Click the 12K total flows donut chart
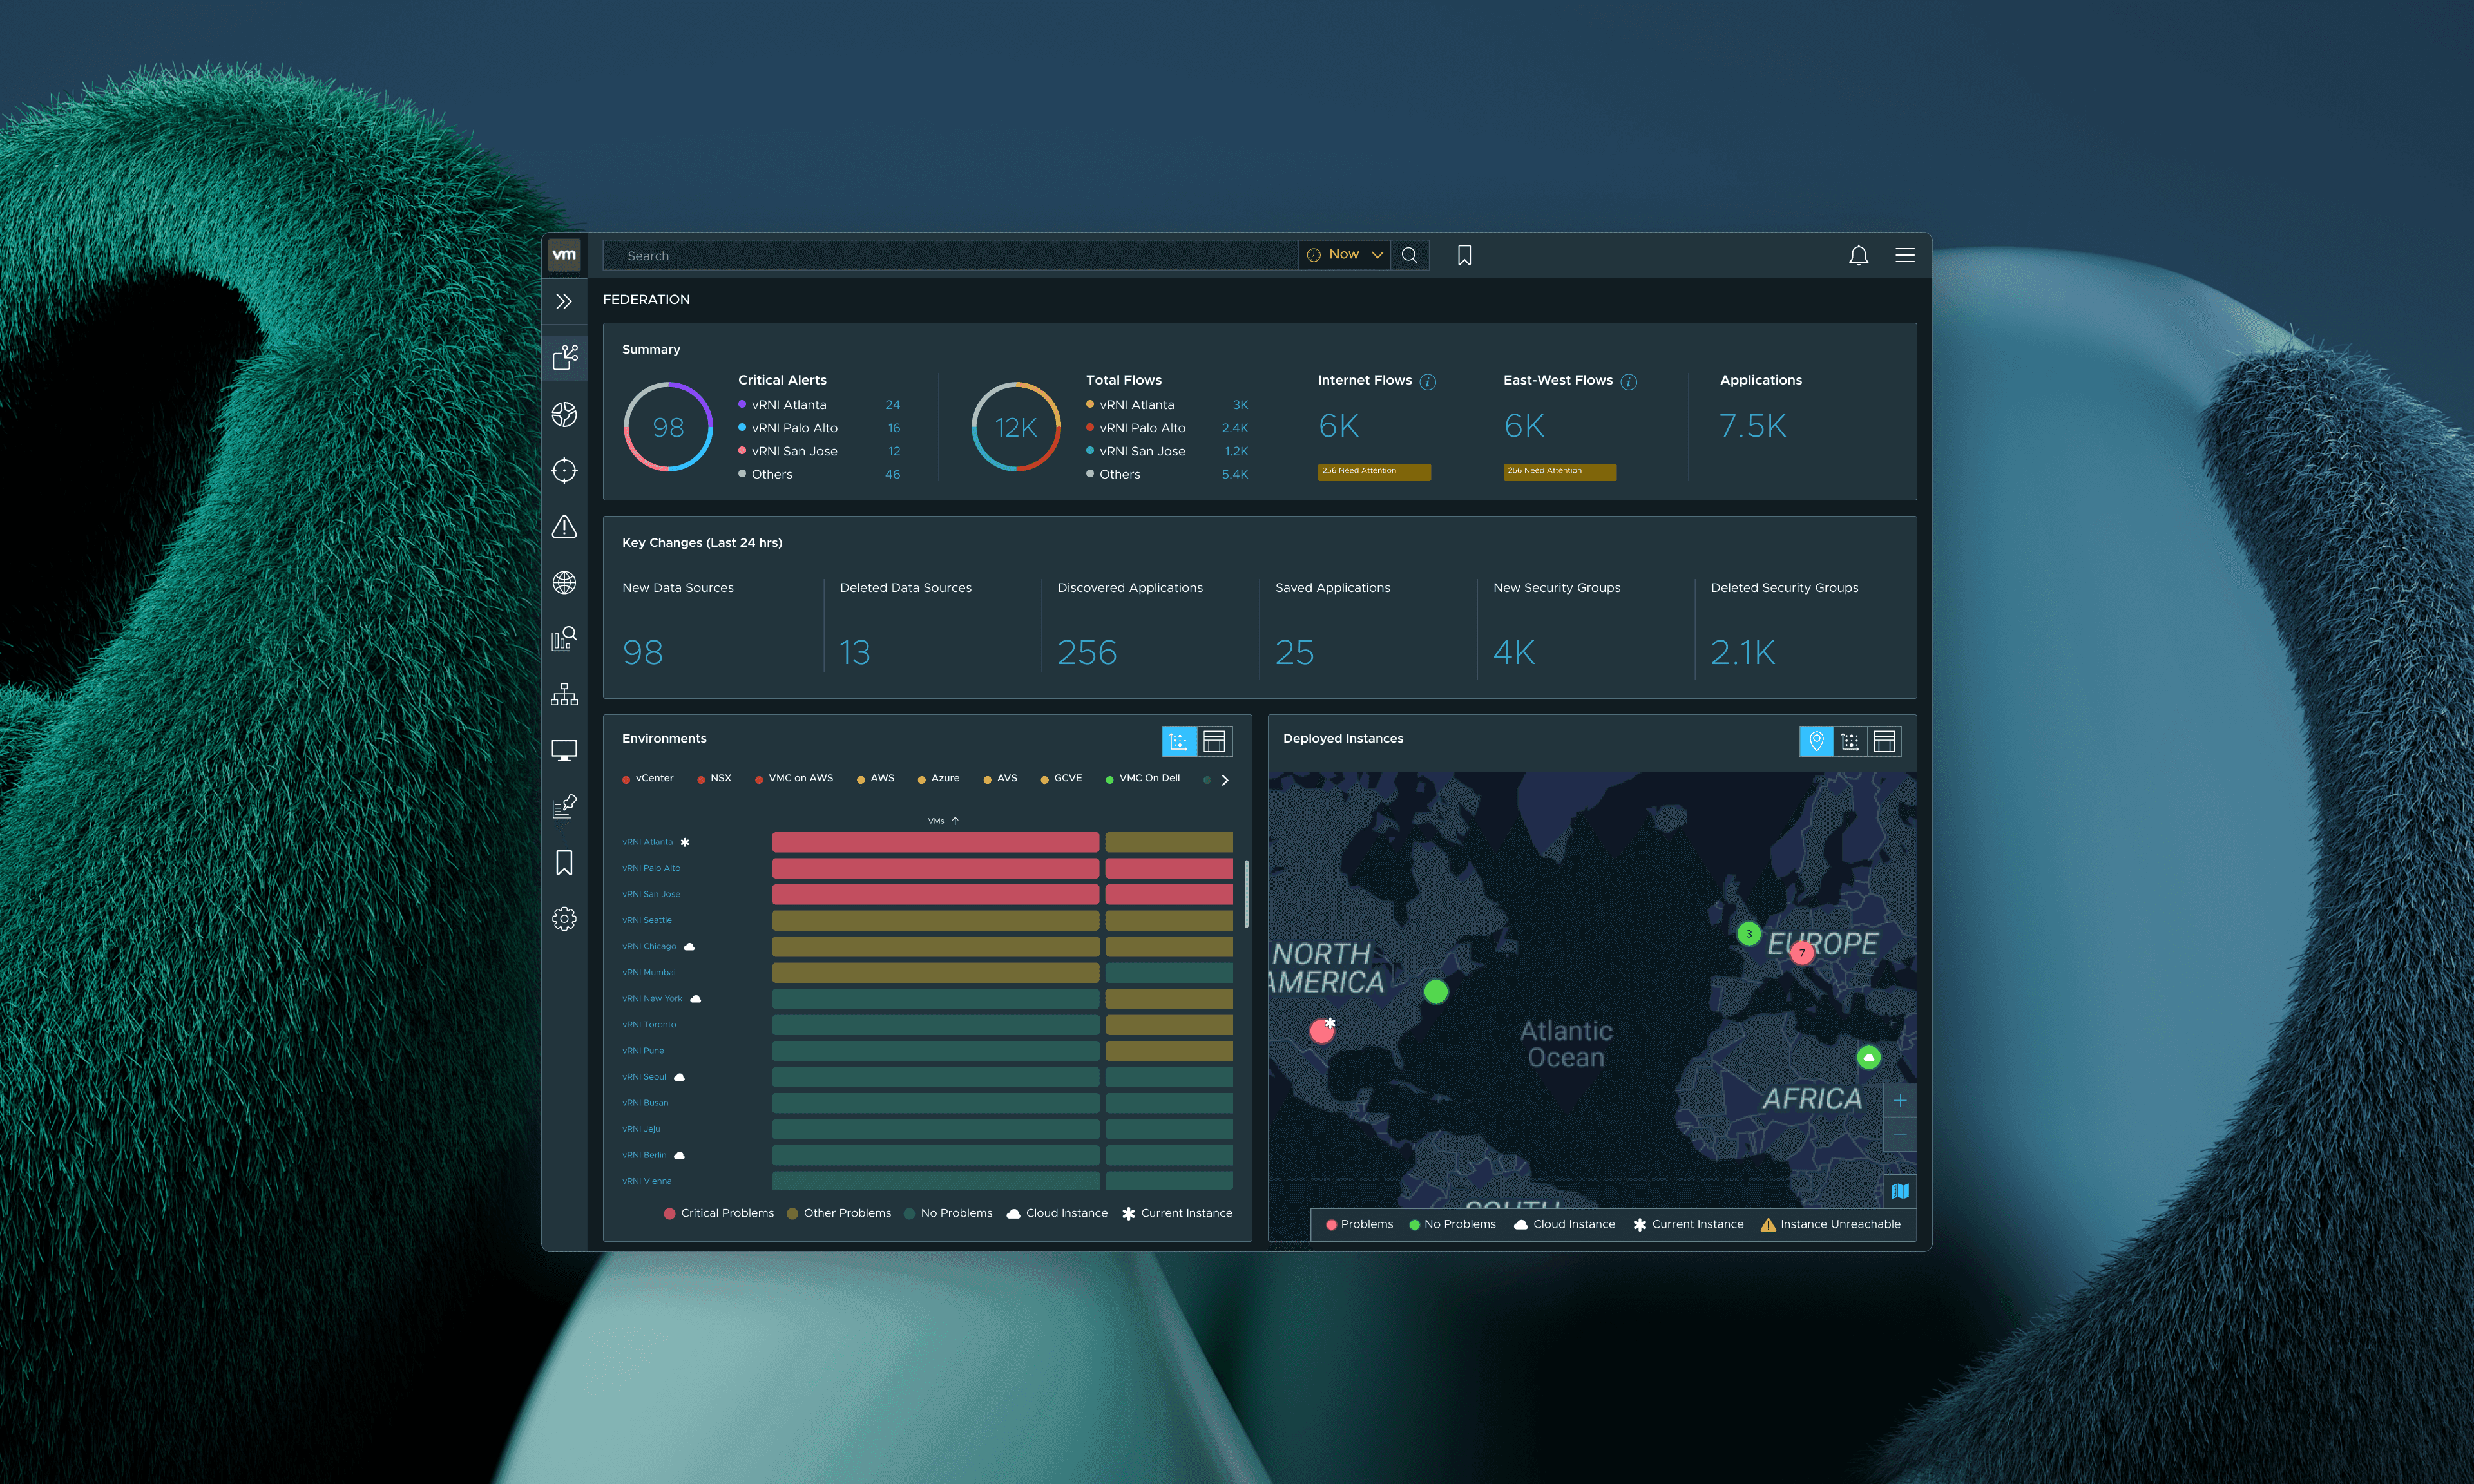This screenshot has width=2474, height=1484. [1016, 427]
